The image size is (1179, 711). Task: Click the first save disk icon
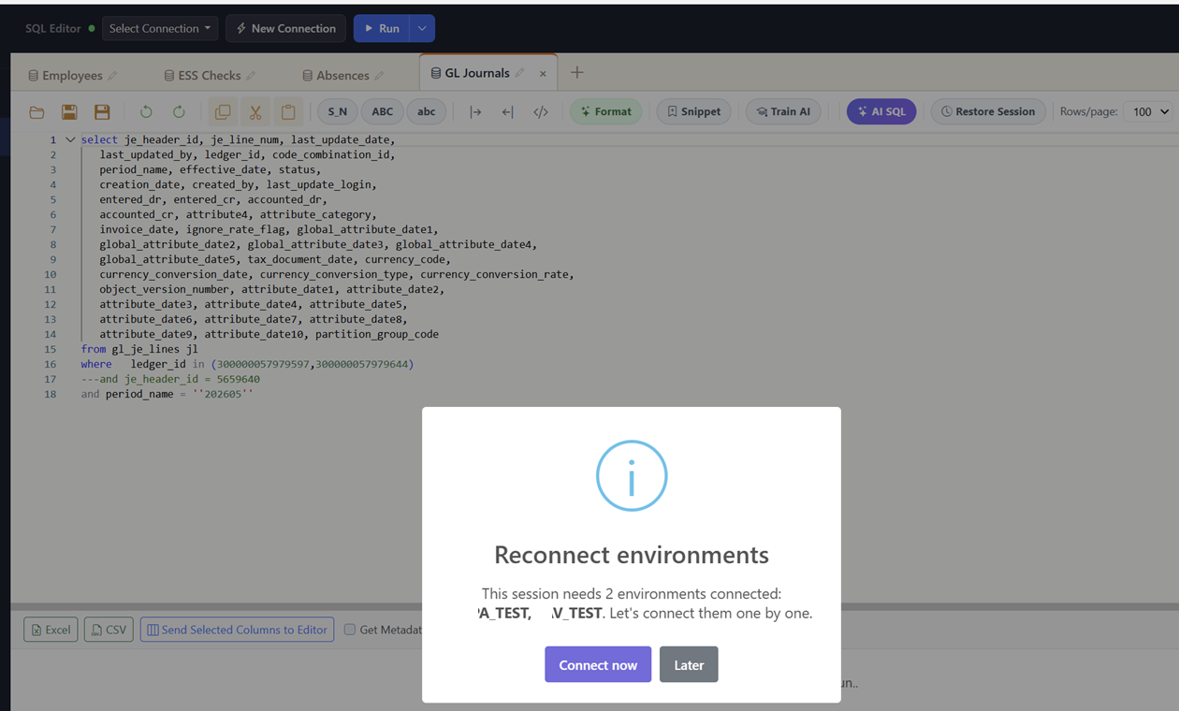(x=69, y=112)
